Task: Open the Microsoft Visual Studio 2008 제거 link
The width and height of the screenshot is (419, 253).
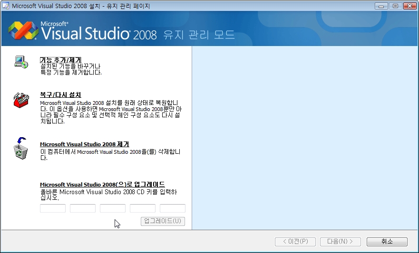Action: [x=85, y=144]
